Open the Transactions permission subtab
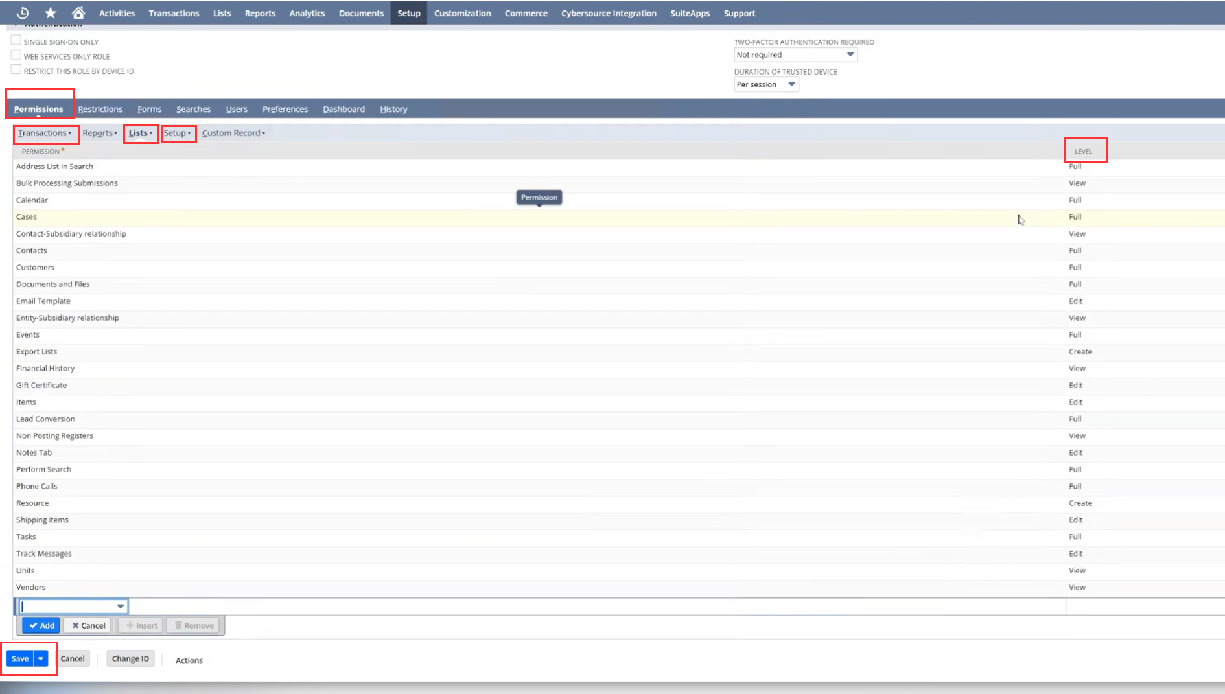The height and width of the screenshot is (694, 1225). click(x=44, y=133)
